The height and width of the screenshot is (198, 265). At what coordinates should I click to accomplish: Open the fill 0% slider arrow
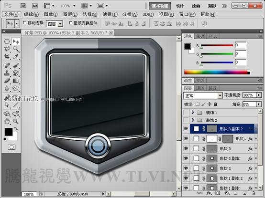pyautogui.click(x=259, y=104)
